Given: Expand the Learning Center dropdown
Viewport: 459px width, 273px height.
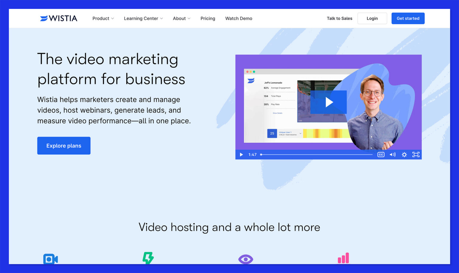Looking at the screenshot, I should (143, 18).
